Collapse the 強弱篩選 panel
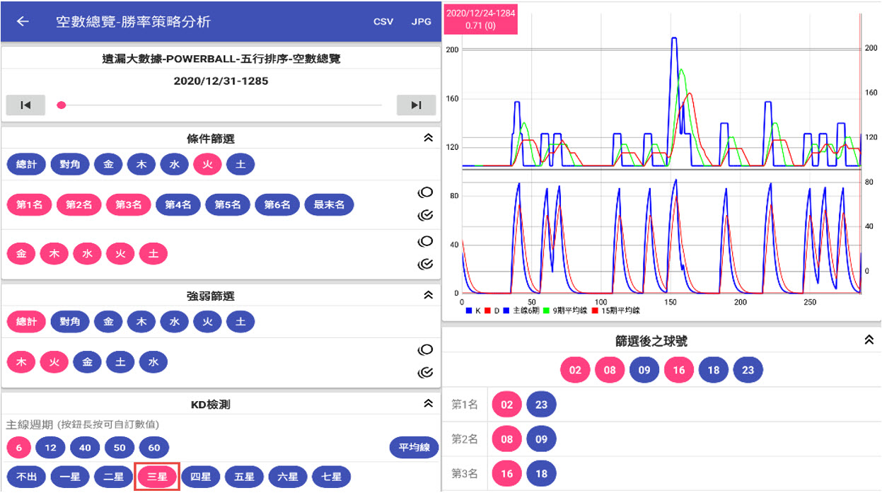 (x=427, y=295)
